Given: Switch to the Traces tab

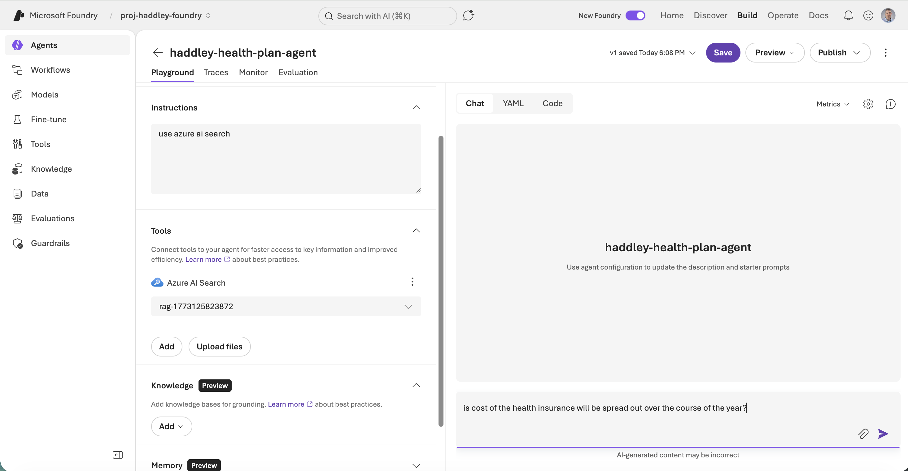Looking at the screenshot, I should 216,73.
